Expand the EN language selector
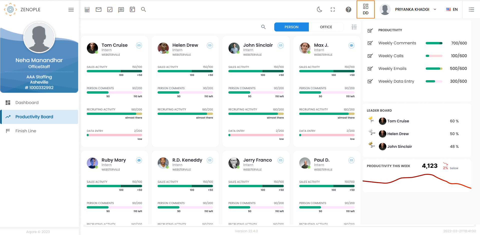 click(x=452, y=9)
